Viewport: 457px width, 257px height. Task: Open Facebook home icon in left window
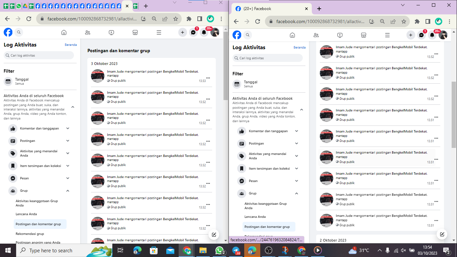[64, 32]
